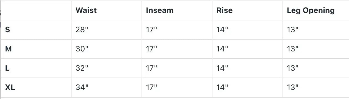Click the 28" waist value

tap(82, 30)
